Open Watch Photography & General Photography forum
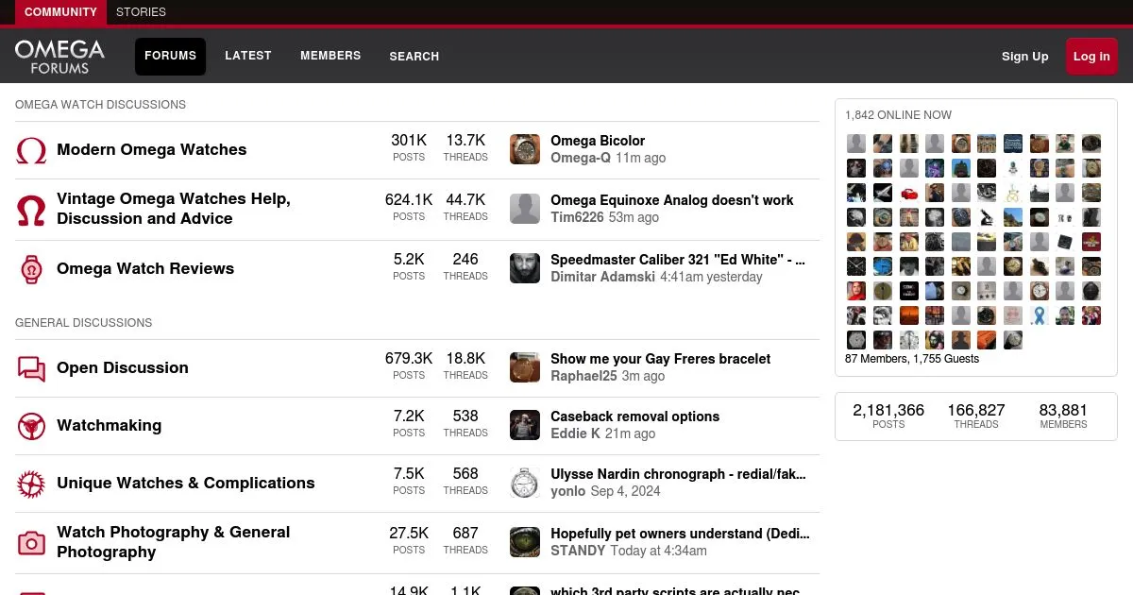The height and width of the screenshot is (595, 1133). tap(174, 542)
